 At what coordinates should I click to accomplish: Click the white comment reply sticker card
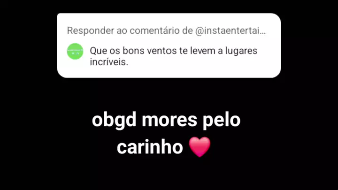[x=169, y=46]
